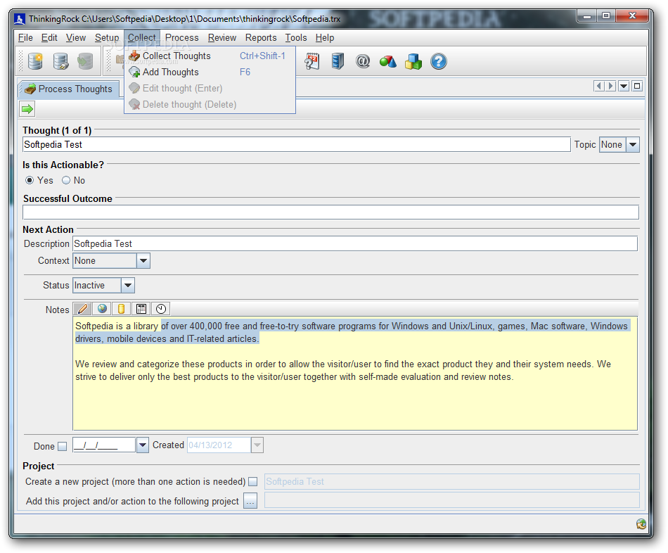Select Yes for Is this Actionable

pyautogui.click(x=30, y=180)
